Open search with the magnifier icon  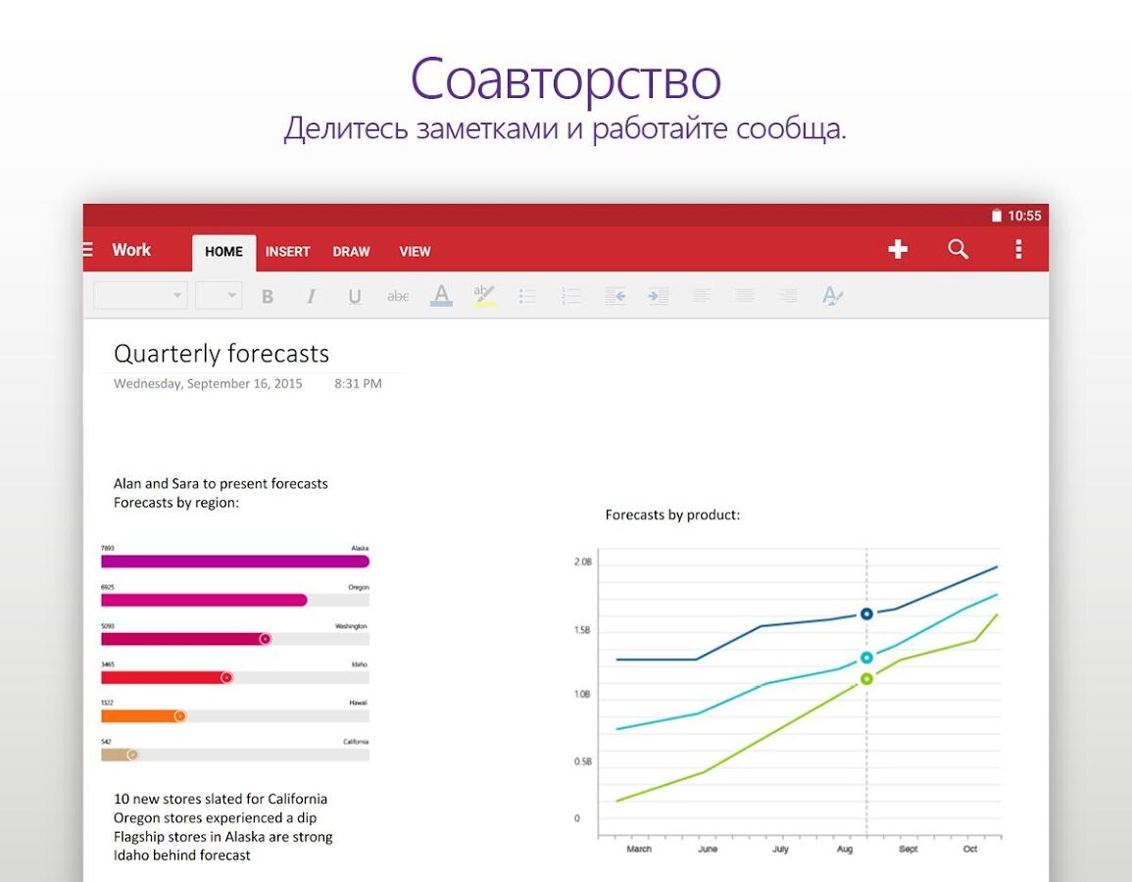coord(958,250)
